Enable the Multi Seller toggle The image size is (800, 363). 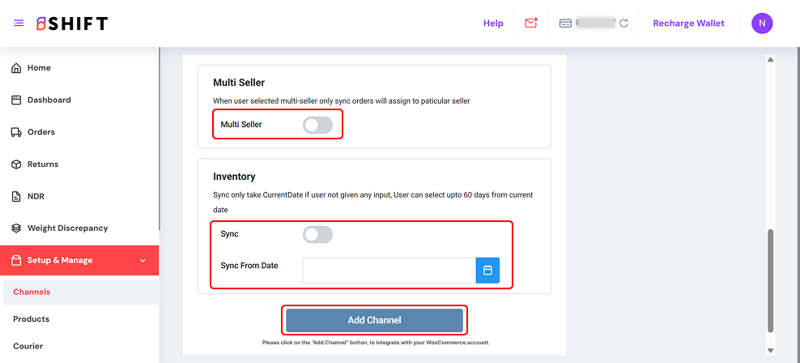coord(317,125)
